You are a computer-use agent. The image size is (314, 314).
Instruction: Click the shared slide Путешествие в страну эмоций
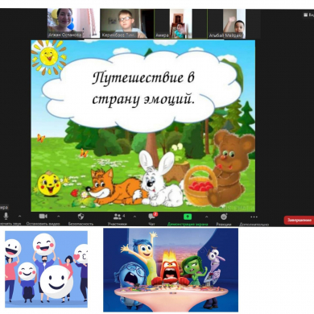coord(143,126)
